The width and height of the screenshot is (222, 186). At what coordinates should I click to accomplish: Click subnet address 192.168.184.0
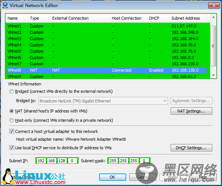[x=185, y=39]
